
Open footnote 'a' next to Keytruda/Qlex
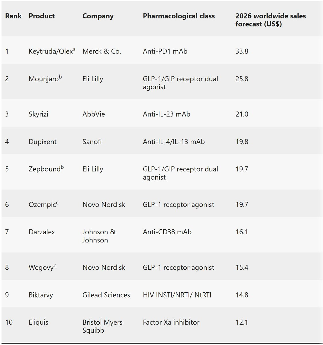coord(74,49)
